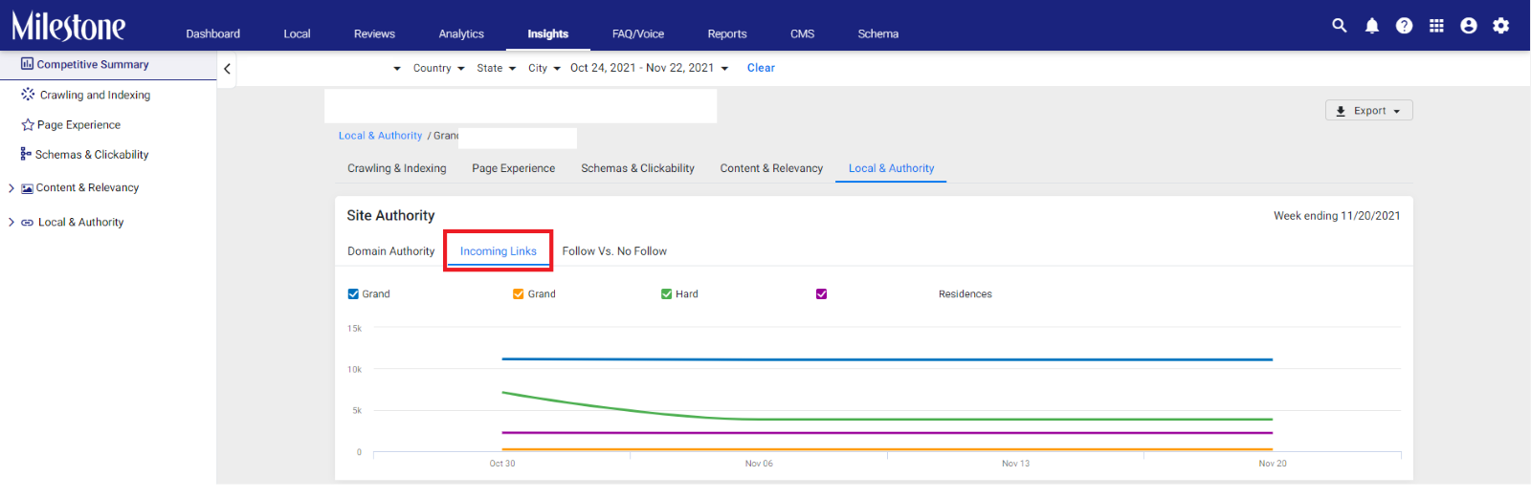The height and width of the screenshot is (498, 1531).
Task: Open the search magnifier icon
Action: pyautogui.click(x=1339, y=26)
